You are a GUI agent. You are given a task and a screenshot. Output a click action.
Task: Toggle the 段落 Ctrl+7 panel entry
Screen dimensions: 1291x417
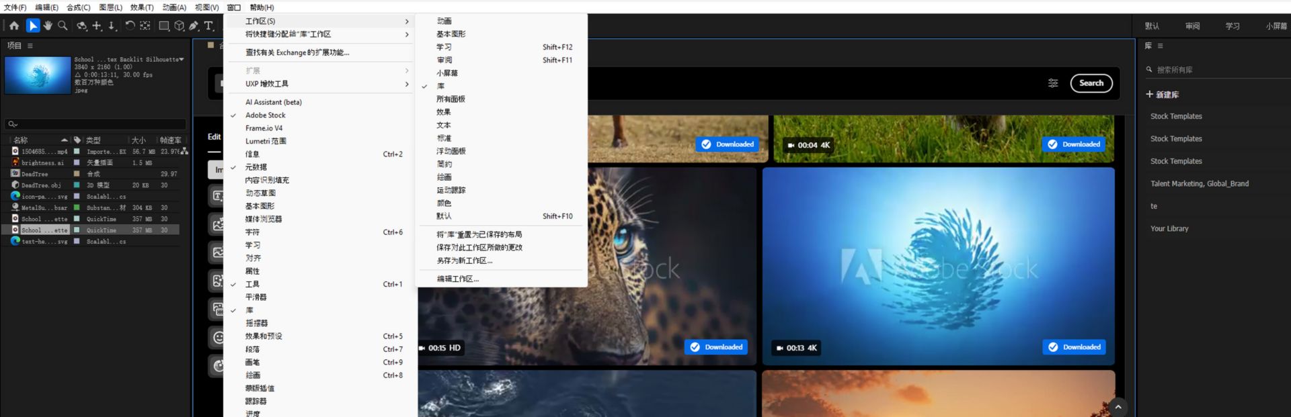(x=319, y=349)
